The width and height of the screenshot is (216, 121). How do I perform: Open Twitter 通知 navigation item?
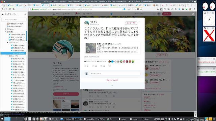pyautogui.click(x=78, y=14)
